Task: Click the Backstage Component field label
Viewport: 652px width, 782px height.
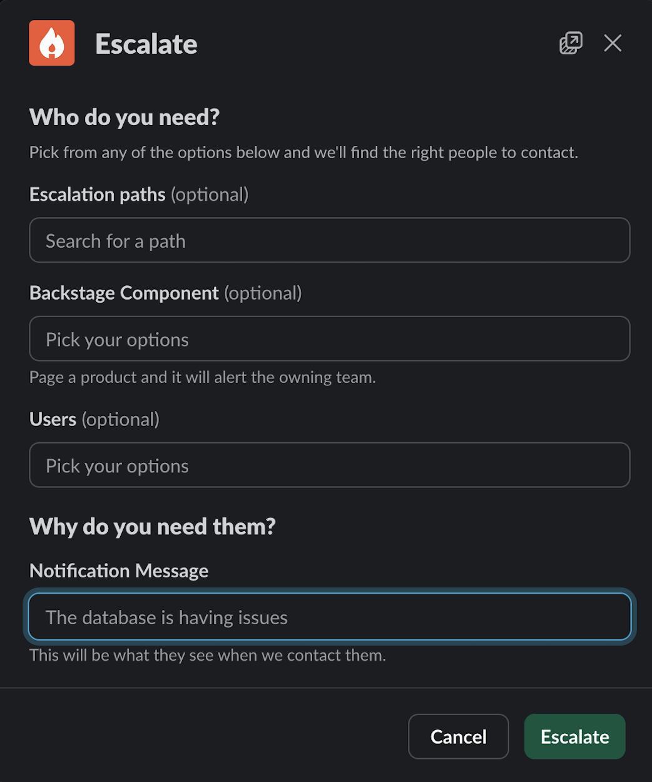Action: [x=124, y=293]
